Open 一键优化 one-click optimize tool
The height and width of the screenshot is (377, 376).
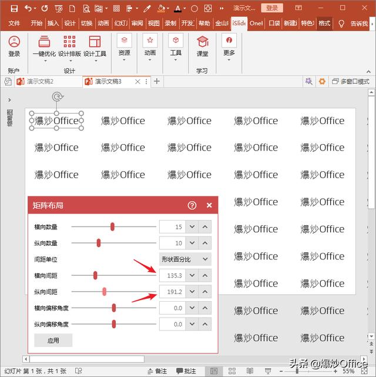(x=44, y=49)
